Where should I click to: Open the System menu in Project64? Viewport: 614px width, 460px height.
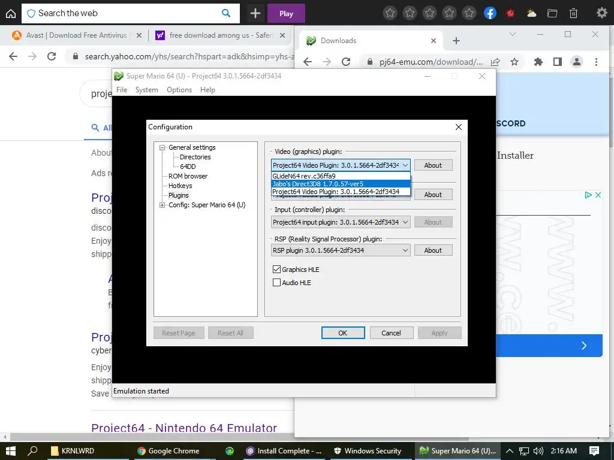coord(146,90)
